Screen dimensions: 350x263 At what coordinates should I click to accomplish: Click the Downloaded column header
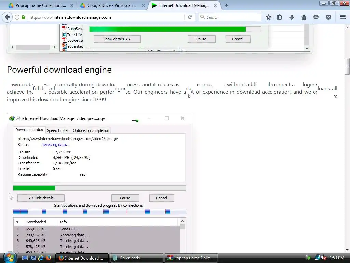41,222
